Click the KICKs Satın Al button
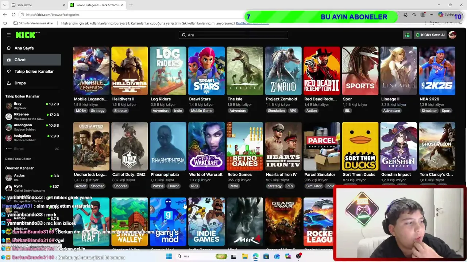Viewport: 467px width, 262px height. (x=430, y=35)
